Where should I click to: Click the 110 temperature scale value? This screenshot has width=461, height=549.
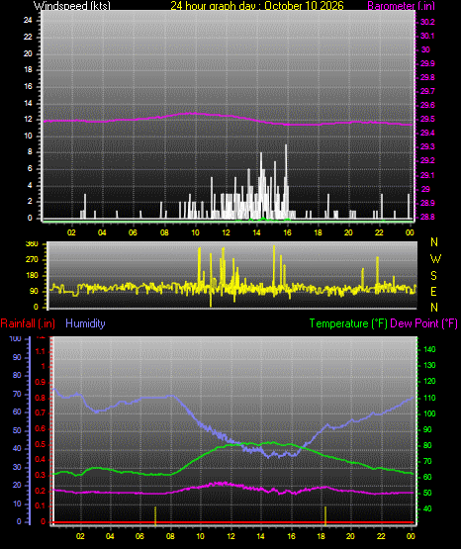pyautogui.click(x=429, y=398)
